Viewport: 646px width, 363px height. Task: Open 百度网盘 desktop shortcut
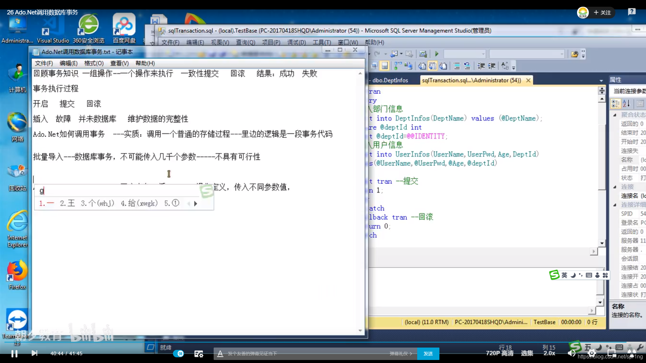[x=124, y=29]
